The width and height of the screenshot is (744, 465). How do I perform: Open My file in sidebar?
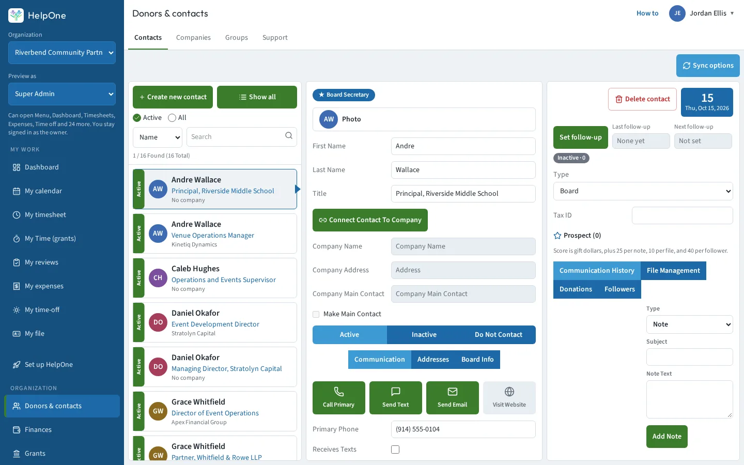click(x=62, y=334)
